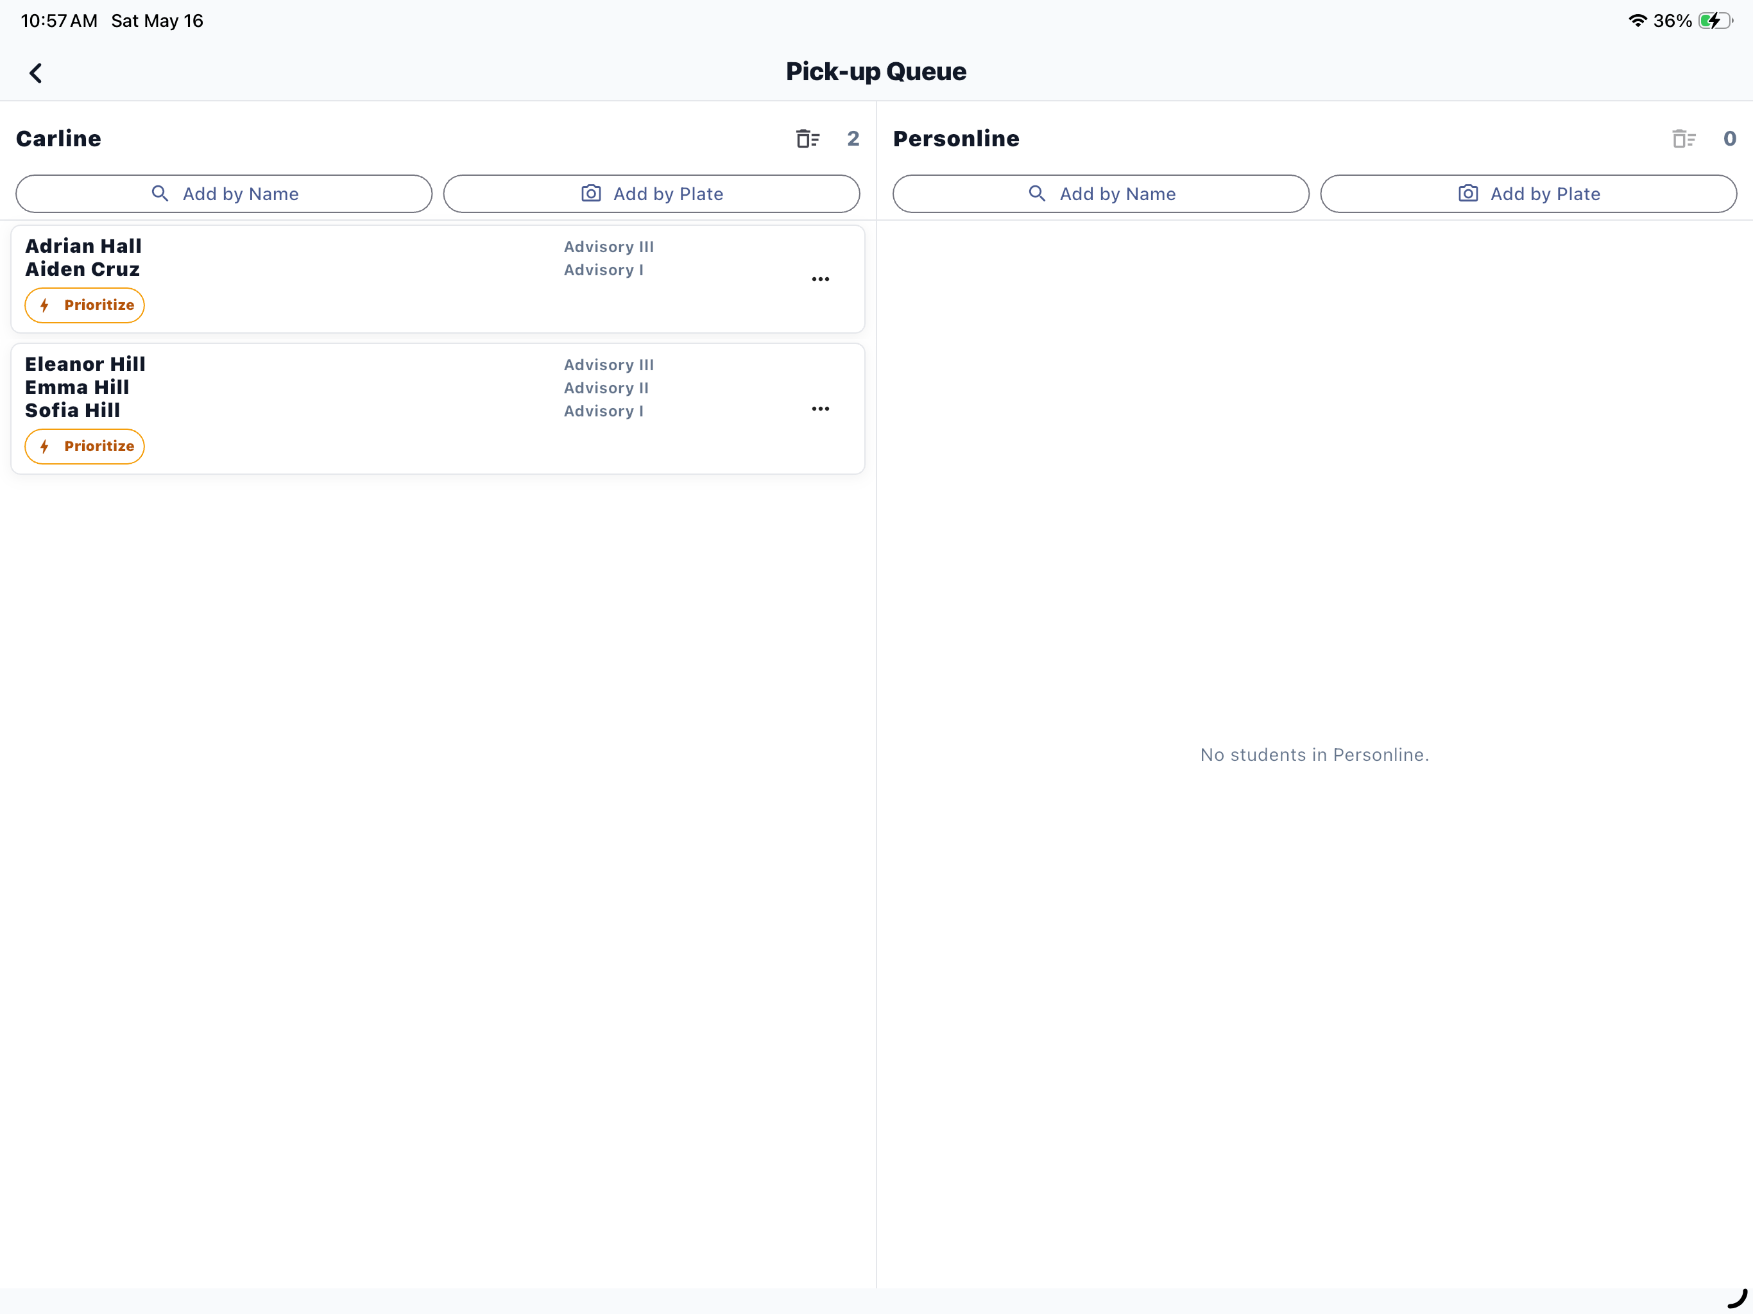The image size is (1753, 1314).
Task: Open Add by Name in Carline
Action: point(225,194)
